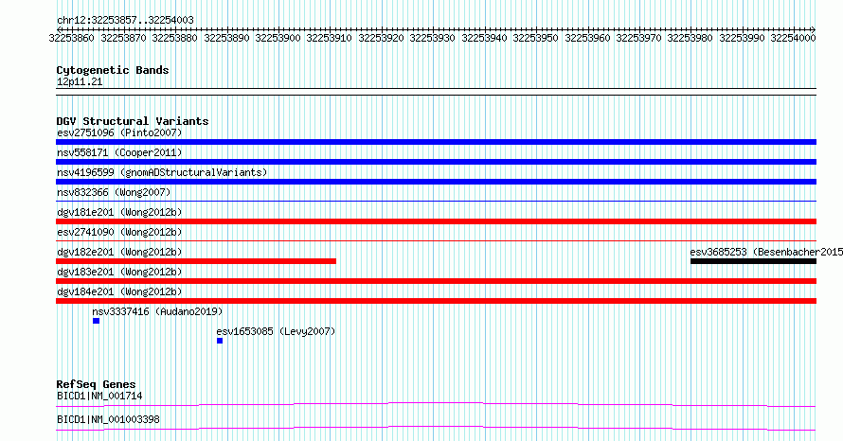843x441 pixels.
Task: Click ruler position 32253930
Action: point(432,38)
